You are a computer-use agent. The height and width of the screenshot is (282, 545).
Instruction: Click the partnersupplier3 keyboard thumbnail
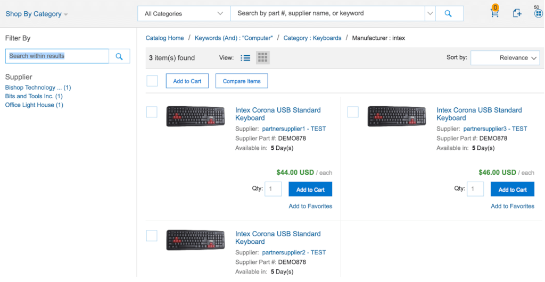[397, 116]
